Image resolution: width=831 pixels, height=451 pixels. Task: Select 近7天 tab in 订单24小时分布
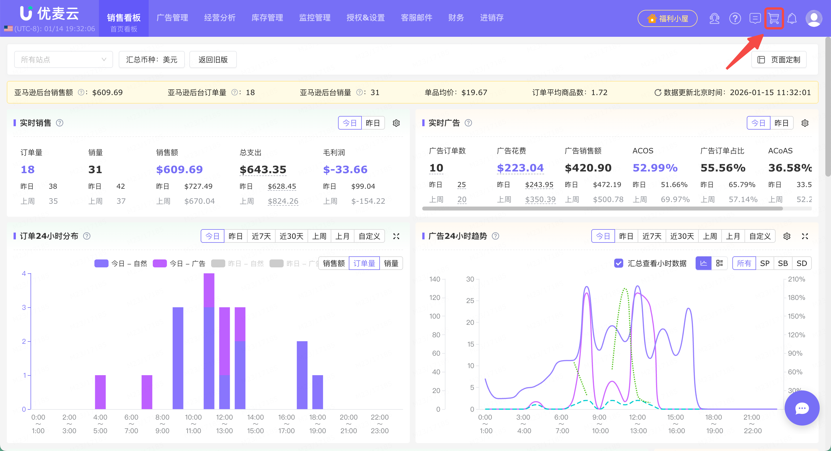261,236
